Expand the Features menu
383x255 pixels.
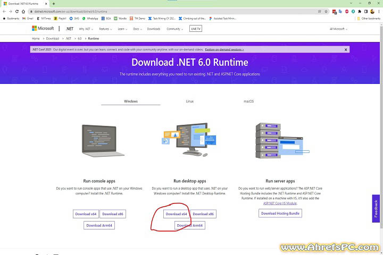pyautogui.click(x=105, y=29)
